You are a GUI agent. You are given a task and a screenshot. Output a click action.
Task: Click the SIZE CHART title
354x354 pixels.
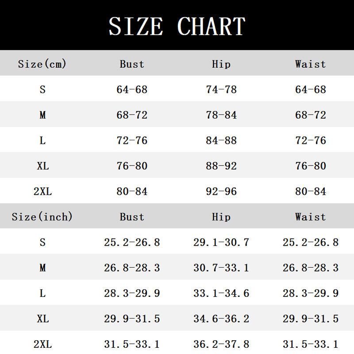pos(177,26)
